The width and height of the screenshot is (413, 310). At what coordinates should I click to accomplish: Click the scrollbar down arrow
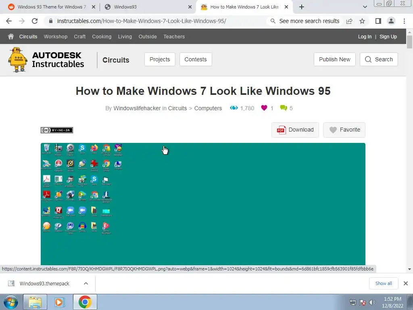click(x=409, y=269)
